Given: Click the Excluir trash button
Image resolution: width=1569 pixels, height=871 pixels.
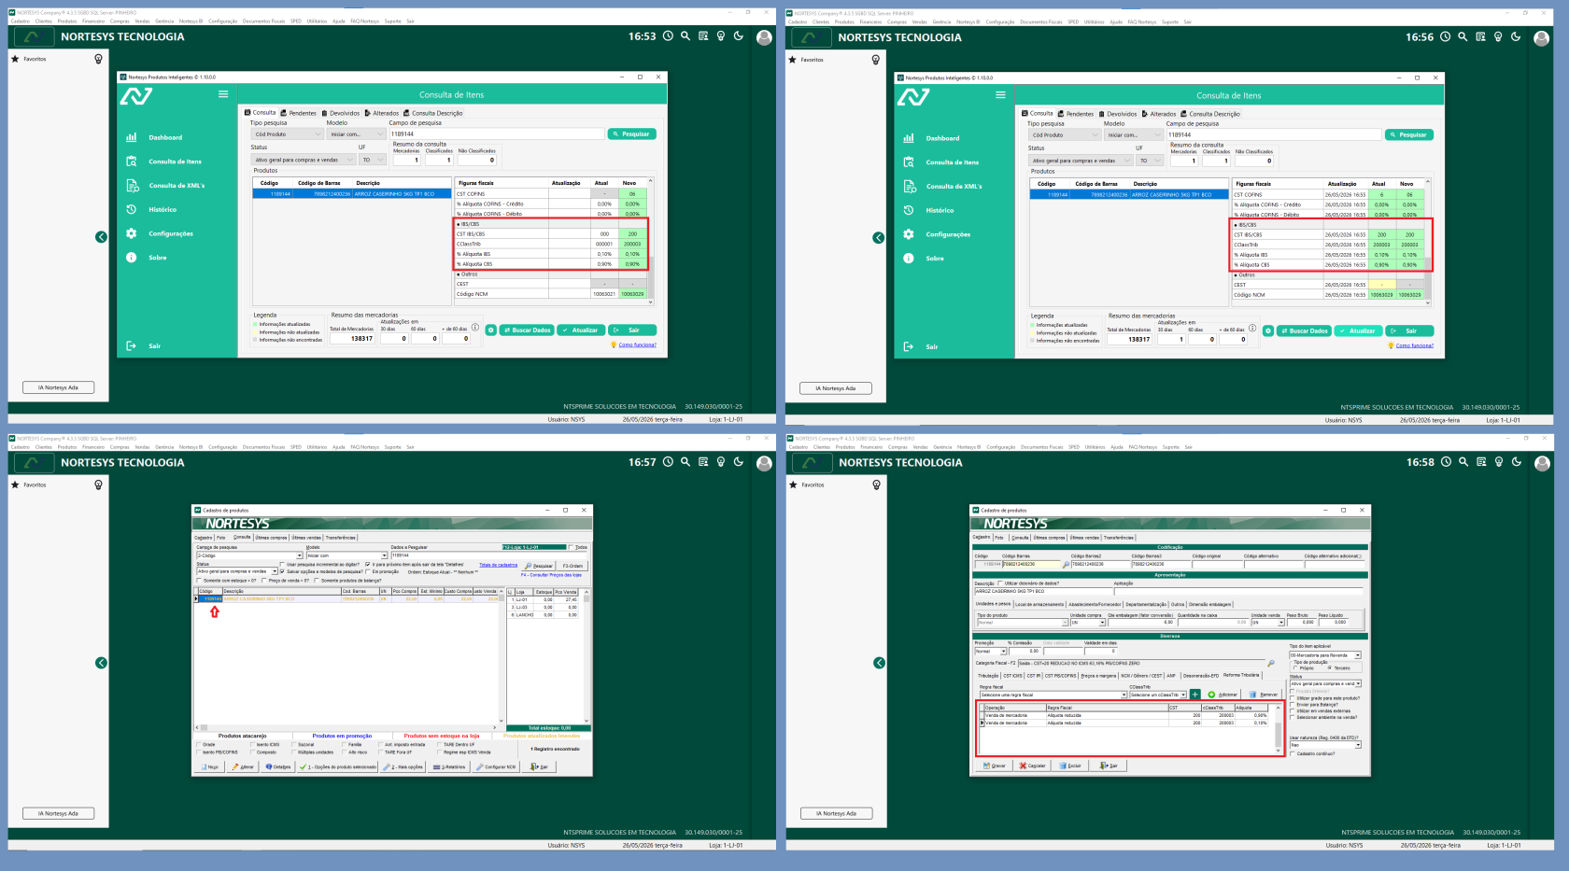Looking at the screenshot, I should 1070,766.
